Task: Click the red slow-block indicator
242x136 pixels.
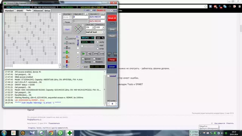Action: [x=67, y=62]
